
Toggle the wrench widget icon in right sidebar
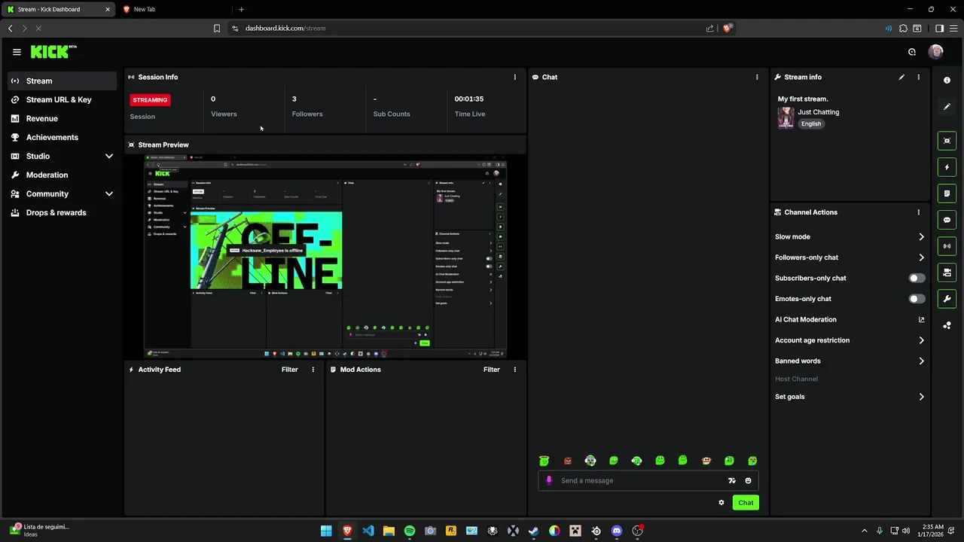coord(947,299)
